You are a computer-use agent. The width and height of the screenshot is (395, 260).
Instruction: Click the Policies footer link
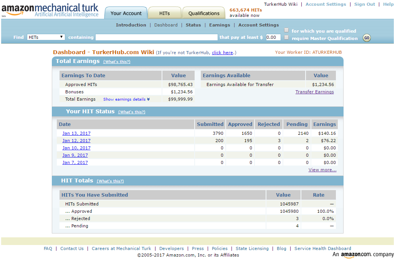pos(220,248)
